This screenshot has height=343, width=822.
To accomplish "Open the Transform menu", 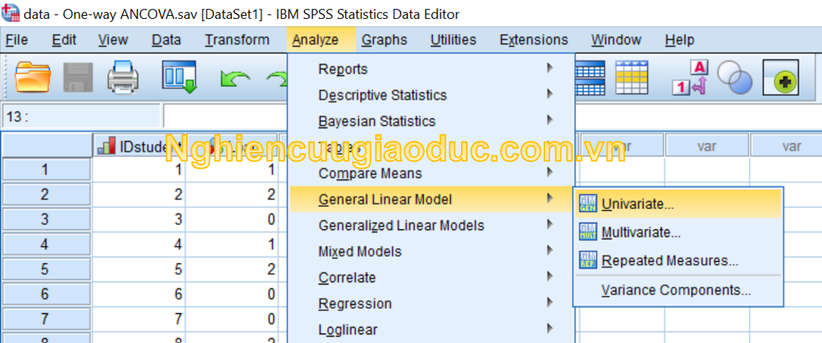I will [x=236, y=40].
